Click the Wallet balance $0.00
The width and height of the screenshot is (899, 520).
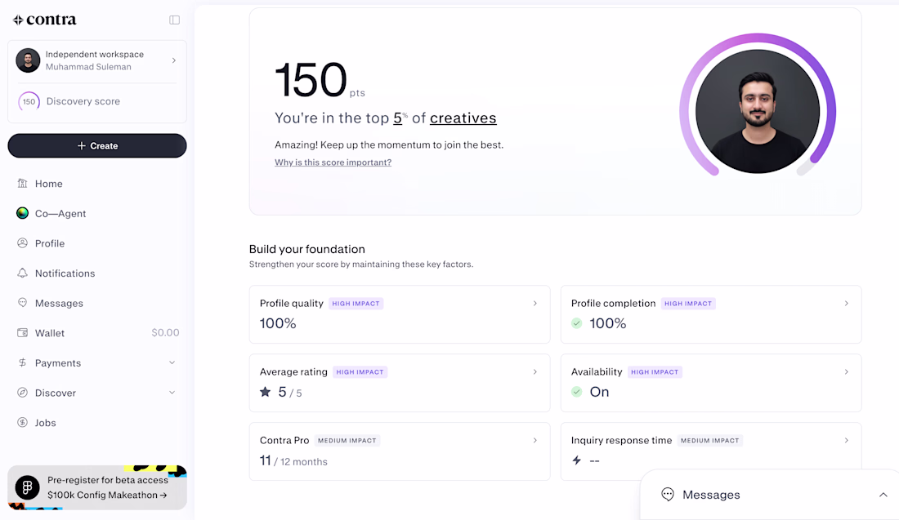point(165,332)
